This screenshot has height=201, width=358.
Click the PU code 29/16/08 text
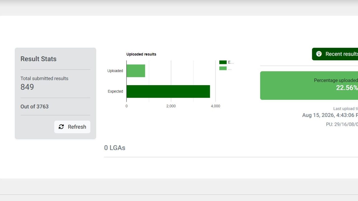(342, 124)
